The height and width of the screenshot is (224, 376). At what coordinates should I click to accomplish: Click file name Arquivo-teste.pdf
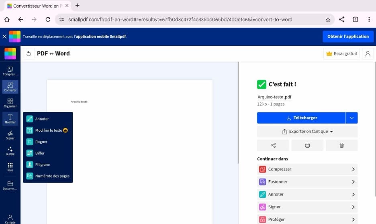[x=274, y=97]
